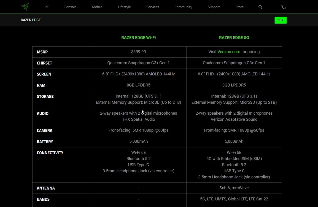Navigate to Support

[x=214, y=7]
